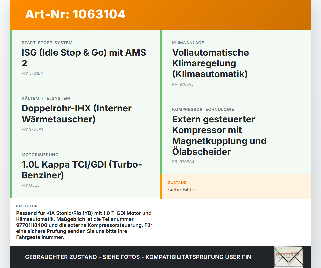
Task: Select the Doppelrohr-IHX (Interner Wärmetauscher) title
Action: coord(76,114)
